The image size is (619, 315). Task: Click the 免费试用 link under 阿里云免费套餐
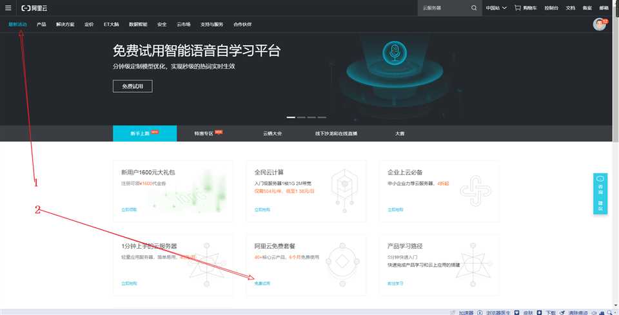point(262,283)
